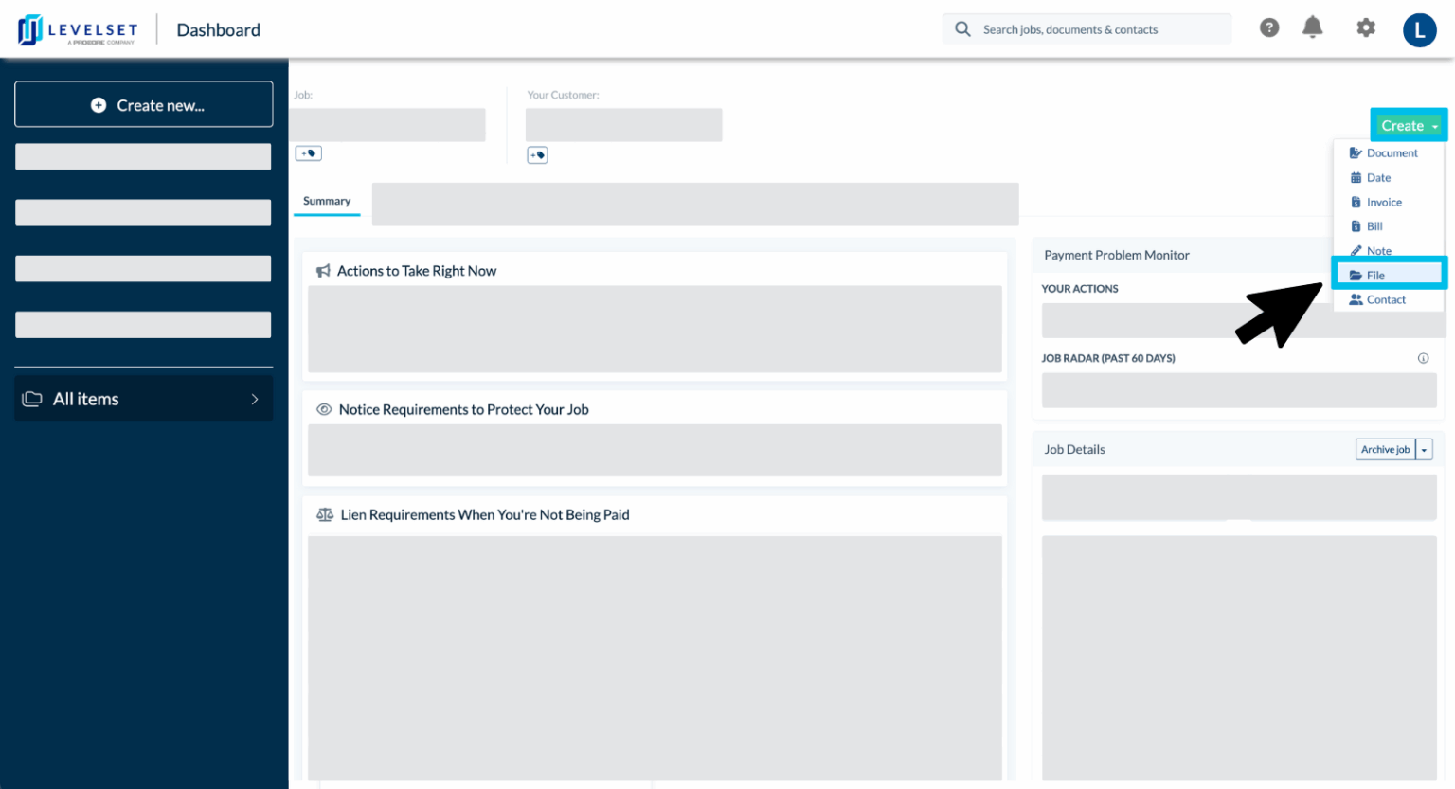
Task: Click the Create new... button
Action: [x=144, y=104]
